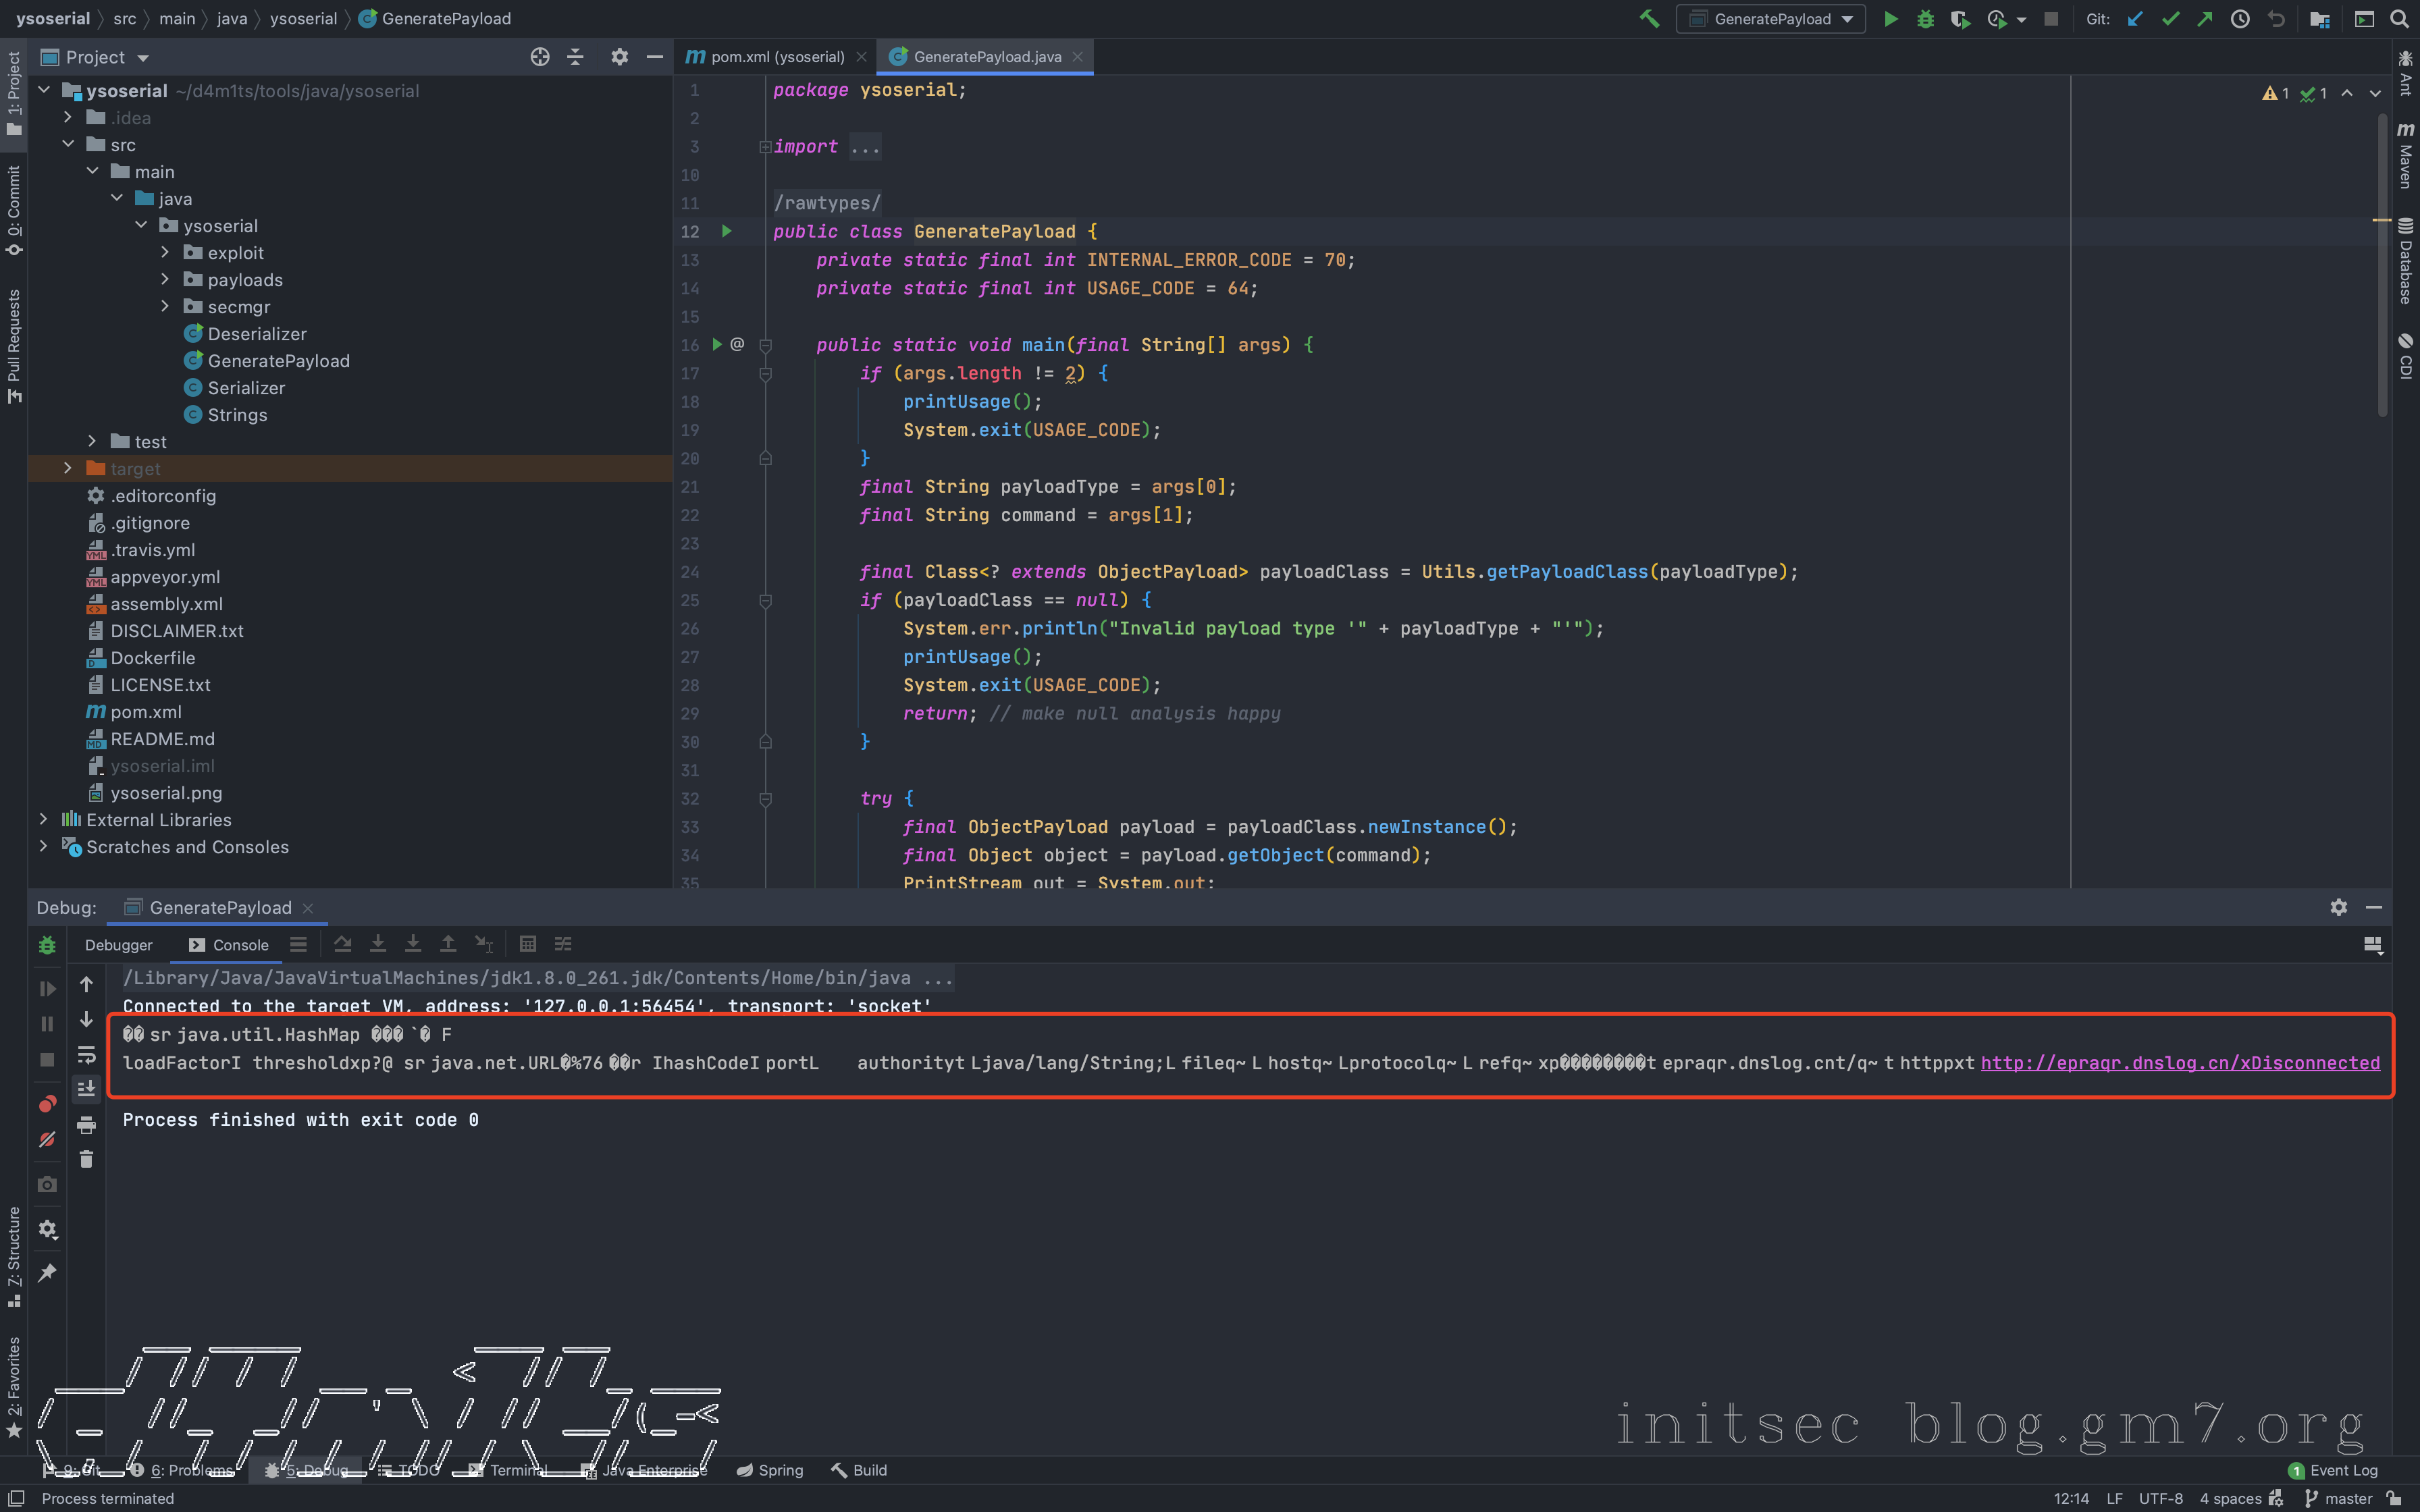2420x1512 pixels.
Task: Select Serializer class in project tree
Action: 246,388
